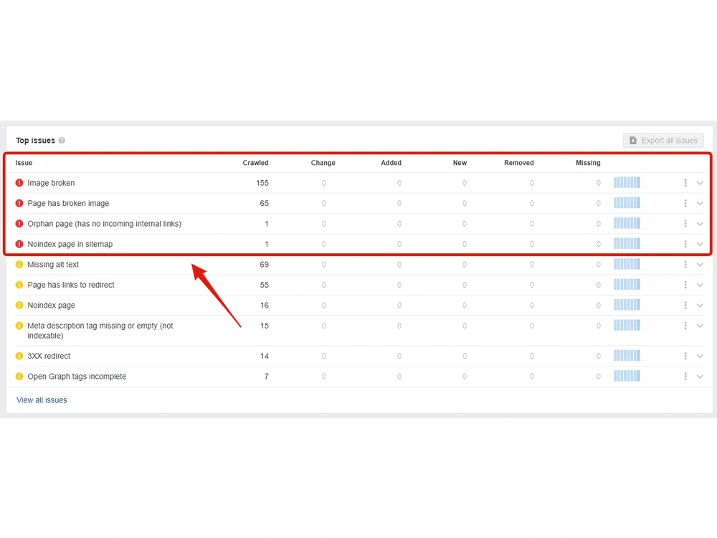717x538 pixels.
Task: Click the 3XX redirect issue name
Action: point(49,356)
